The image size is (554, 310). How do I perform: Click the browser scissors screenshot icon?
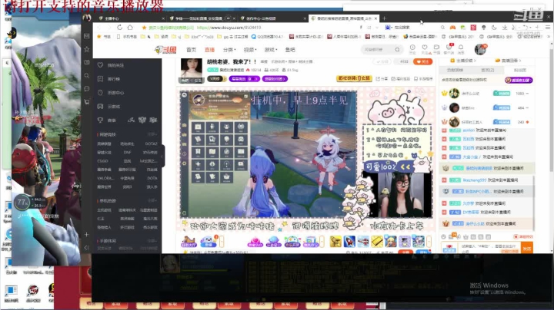(x=515, y=27)
